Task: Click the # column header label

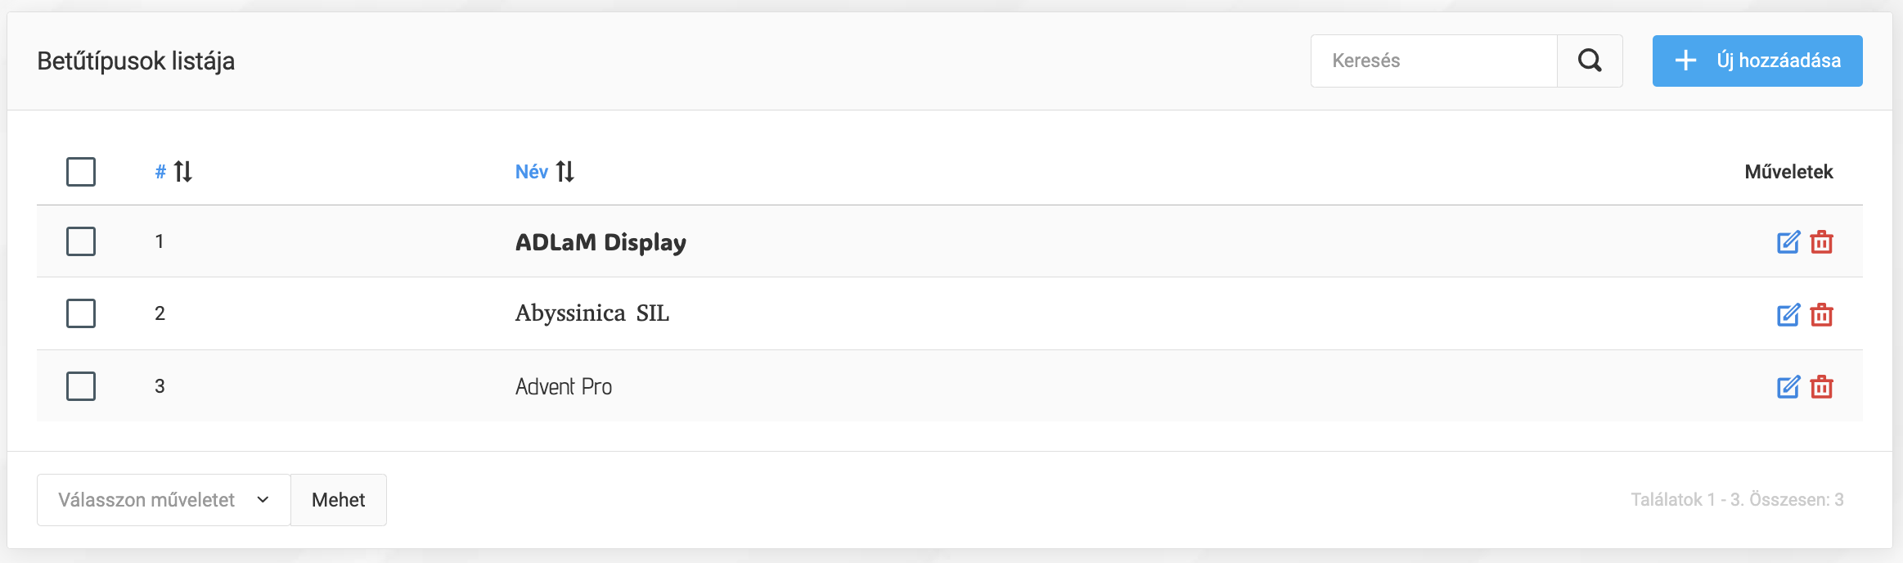Action: click(x=160, y=172)
